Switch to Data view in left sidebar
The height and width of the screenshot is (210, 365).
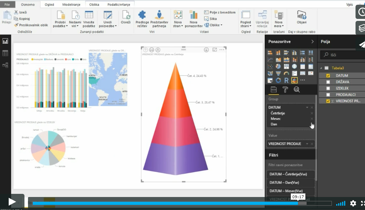(5, 53)
